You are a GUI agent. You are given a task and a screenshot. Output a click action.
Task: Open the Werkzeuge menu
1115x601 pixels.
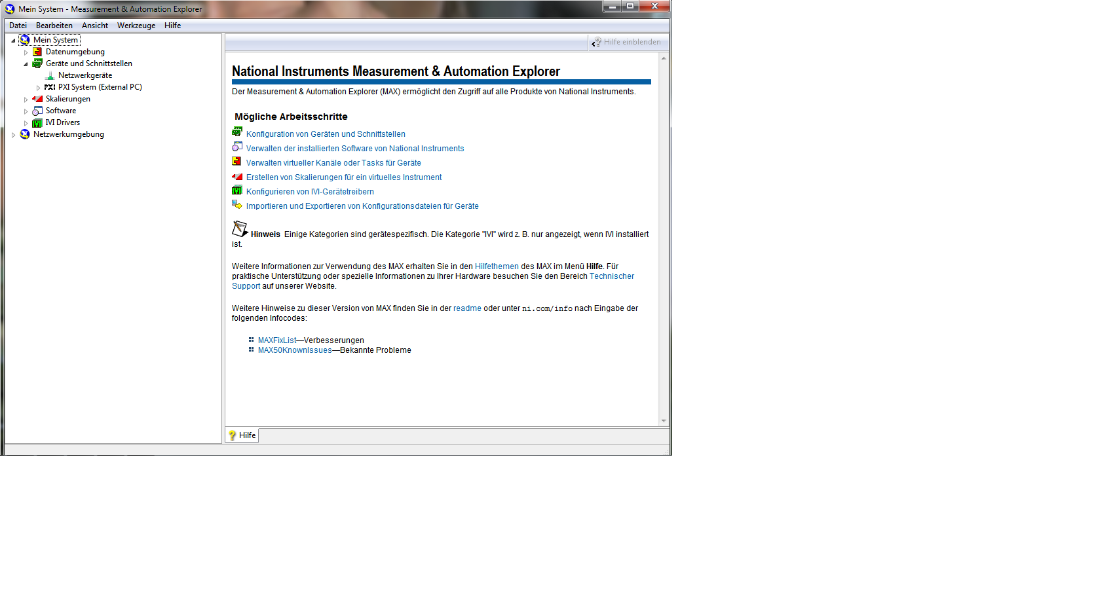136,26
